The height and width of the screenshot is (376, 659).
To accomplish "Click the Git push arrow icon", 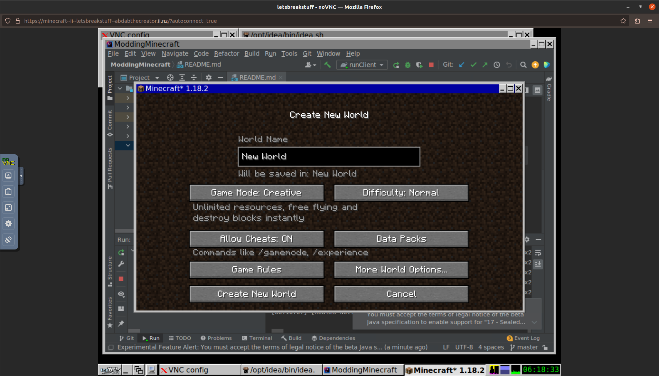I will point(485,65).
